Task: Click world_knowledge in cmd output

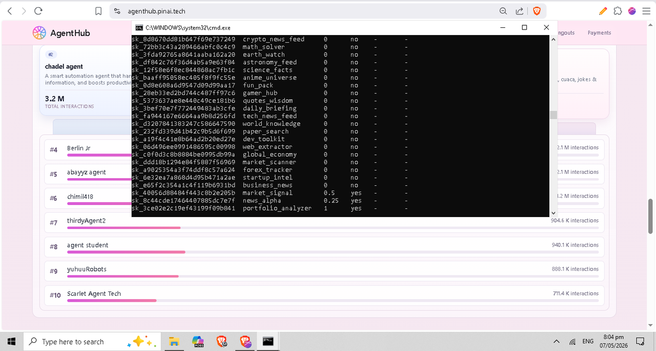Action: [x=272, y=124]
